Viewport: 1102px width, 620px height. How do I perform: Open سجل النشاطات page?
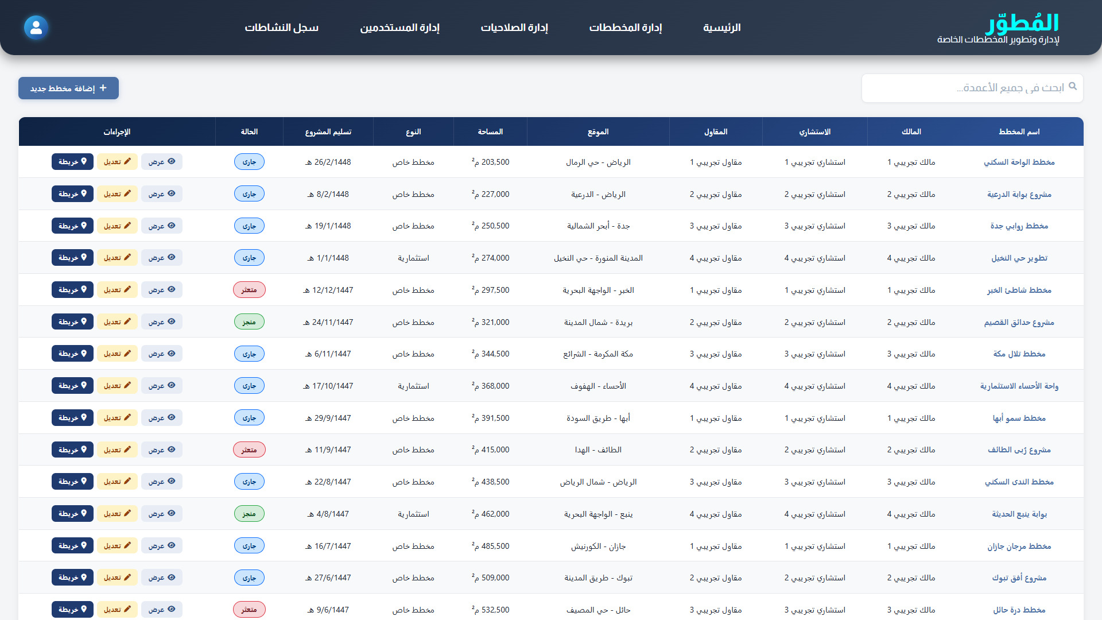(x=282, y=28)
